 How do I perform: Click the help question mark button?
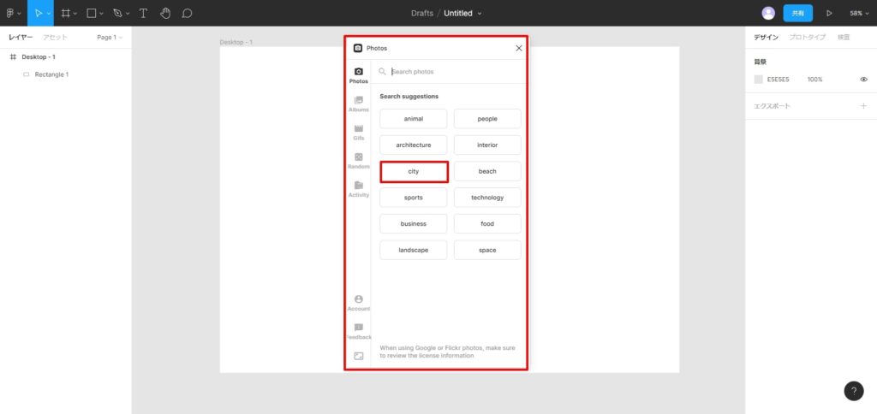[854, 391]
